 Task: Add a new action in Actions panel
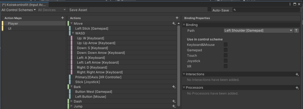[177, 18]
